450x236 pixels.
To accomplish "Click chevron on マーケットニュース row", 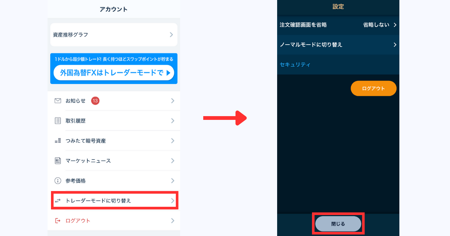I will (x=172, y=161).
